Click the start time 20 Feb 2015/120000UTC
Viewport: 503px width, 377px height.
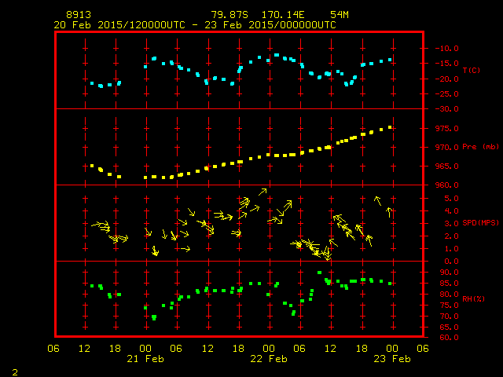(119, 25)
